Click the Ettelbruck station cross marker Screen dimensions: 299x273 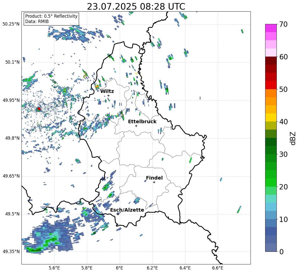coord(136,126)
